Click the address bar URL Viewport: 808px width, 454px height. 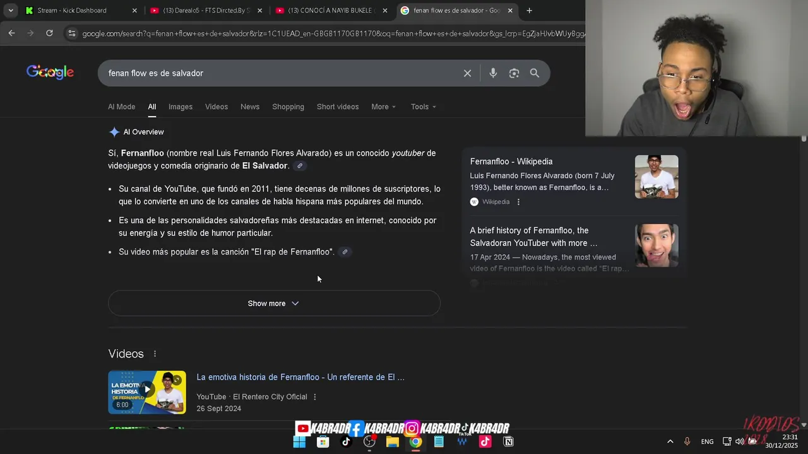pos(333,33)
